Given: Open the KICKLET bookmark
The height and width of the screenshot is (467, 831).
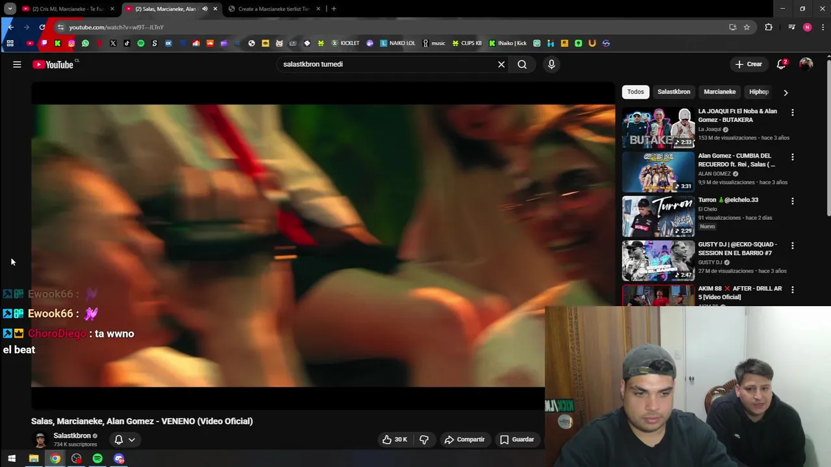Looking at the screenshot, I should [345, 43].
